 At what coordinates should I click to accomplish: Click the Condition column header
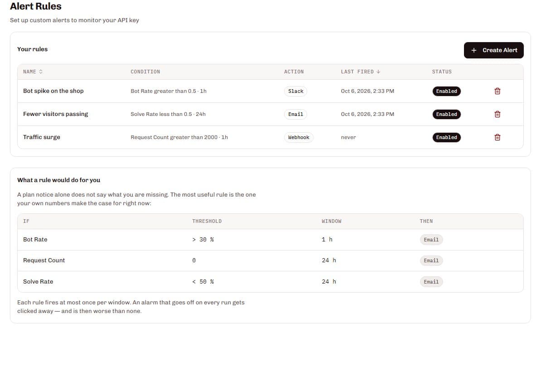coord(145,72)
